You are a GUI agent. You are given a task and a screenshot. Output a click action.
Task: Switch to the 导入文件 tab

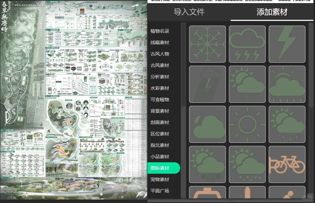(189, 12)
